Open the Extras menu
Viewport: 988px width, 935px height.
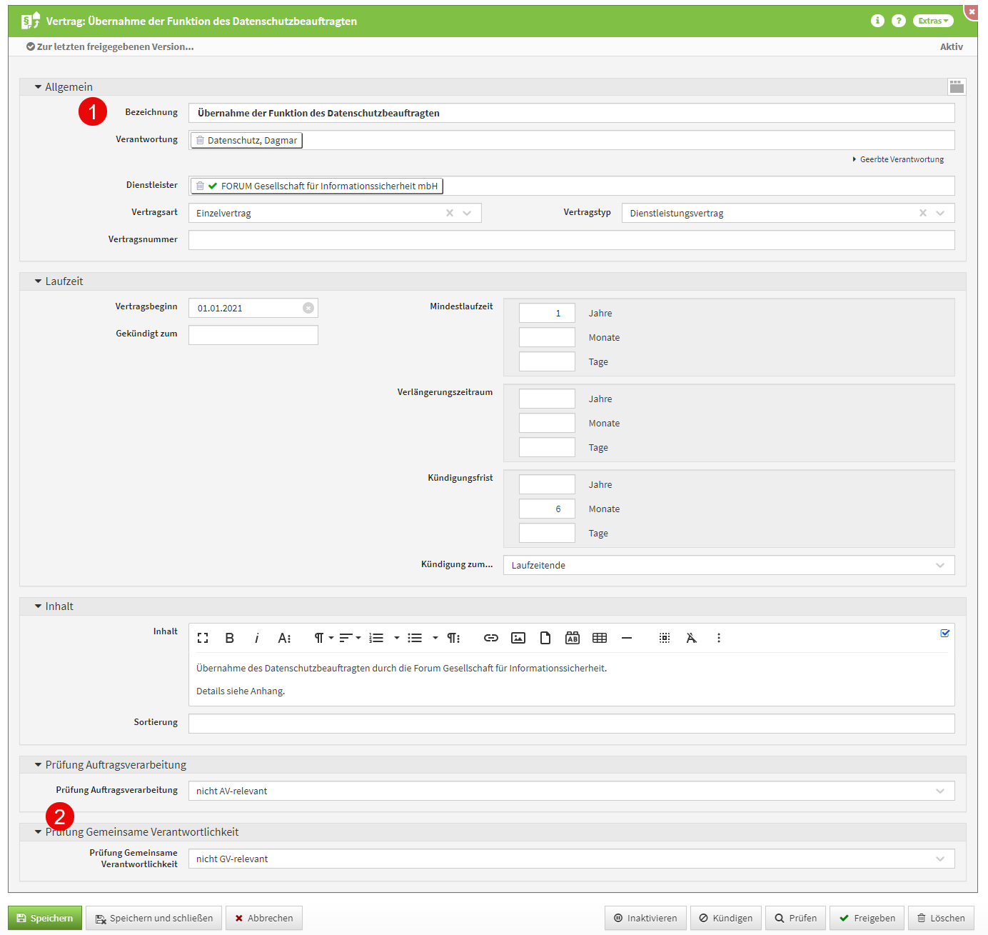click(933, 21)
